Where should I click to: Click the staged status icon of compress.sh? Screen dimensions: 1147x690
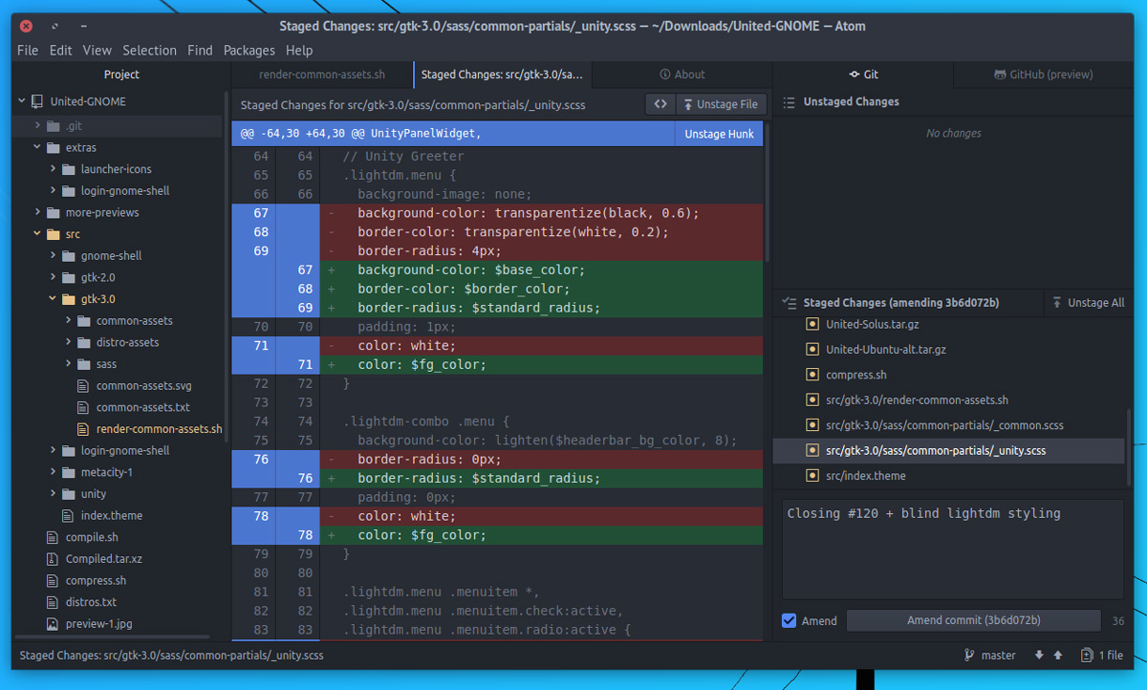click(812, 375)
